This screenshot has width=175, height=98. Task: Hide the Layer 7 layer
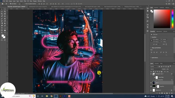click(151, 83)
